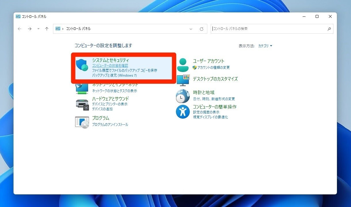Open the ハードウェアとサウンド heading link
The width and height of the screenshot is (351, 207).
(111, 98)
